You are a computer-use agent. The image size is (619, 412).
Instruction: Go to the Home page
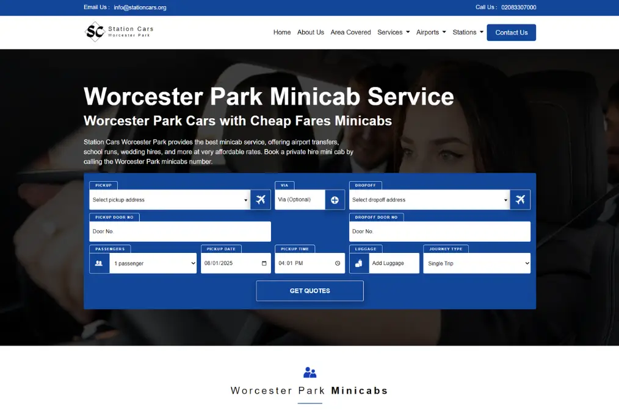282,32
